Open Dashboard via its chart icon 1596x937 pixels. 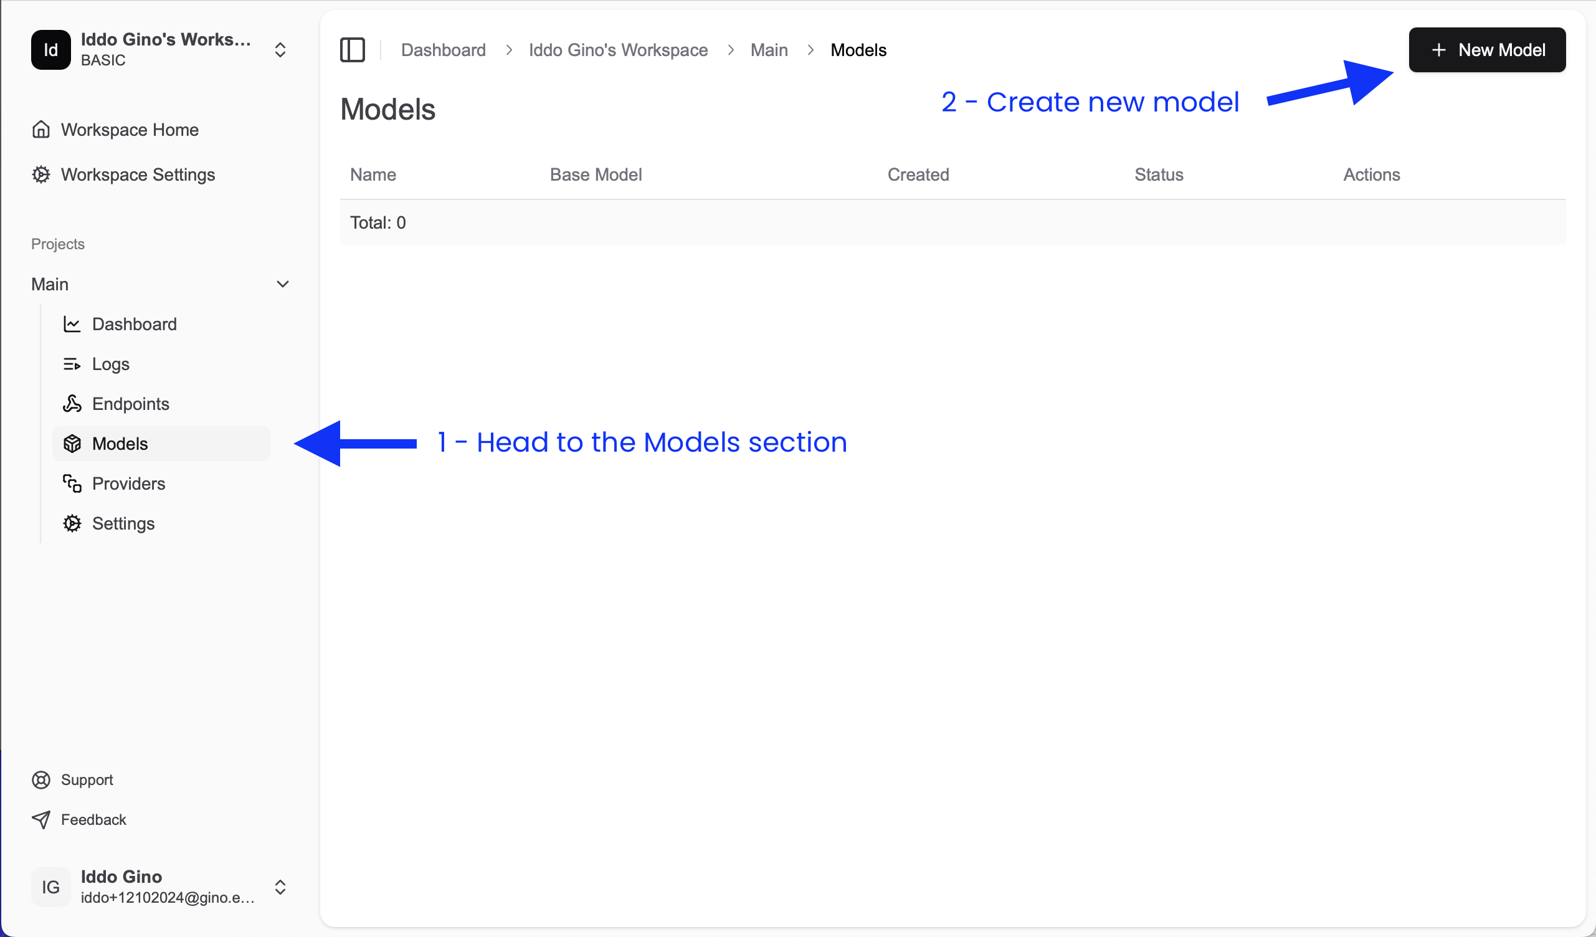pyautogui.click(x=72, y=324)
